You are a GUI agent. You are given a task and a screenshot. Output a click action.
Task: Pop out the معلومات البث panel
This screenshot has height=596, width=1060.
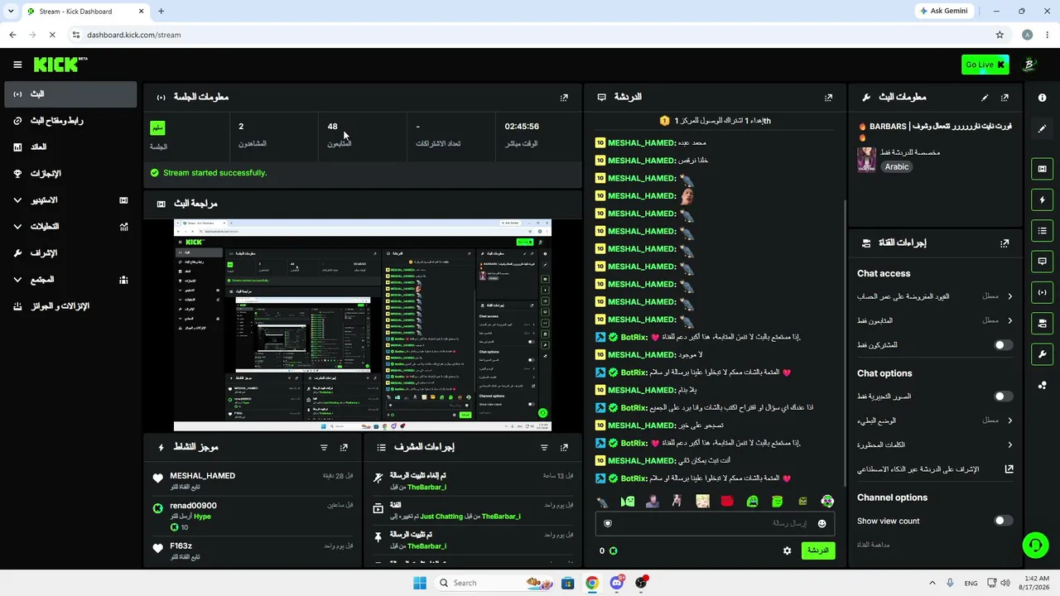[1005, 98]
